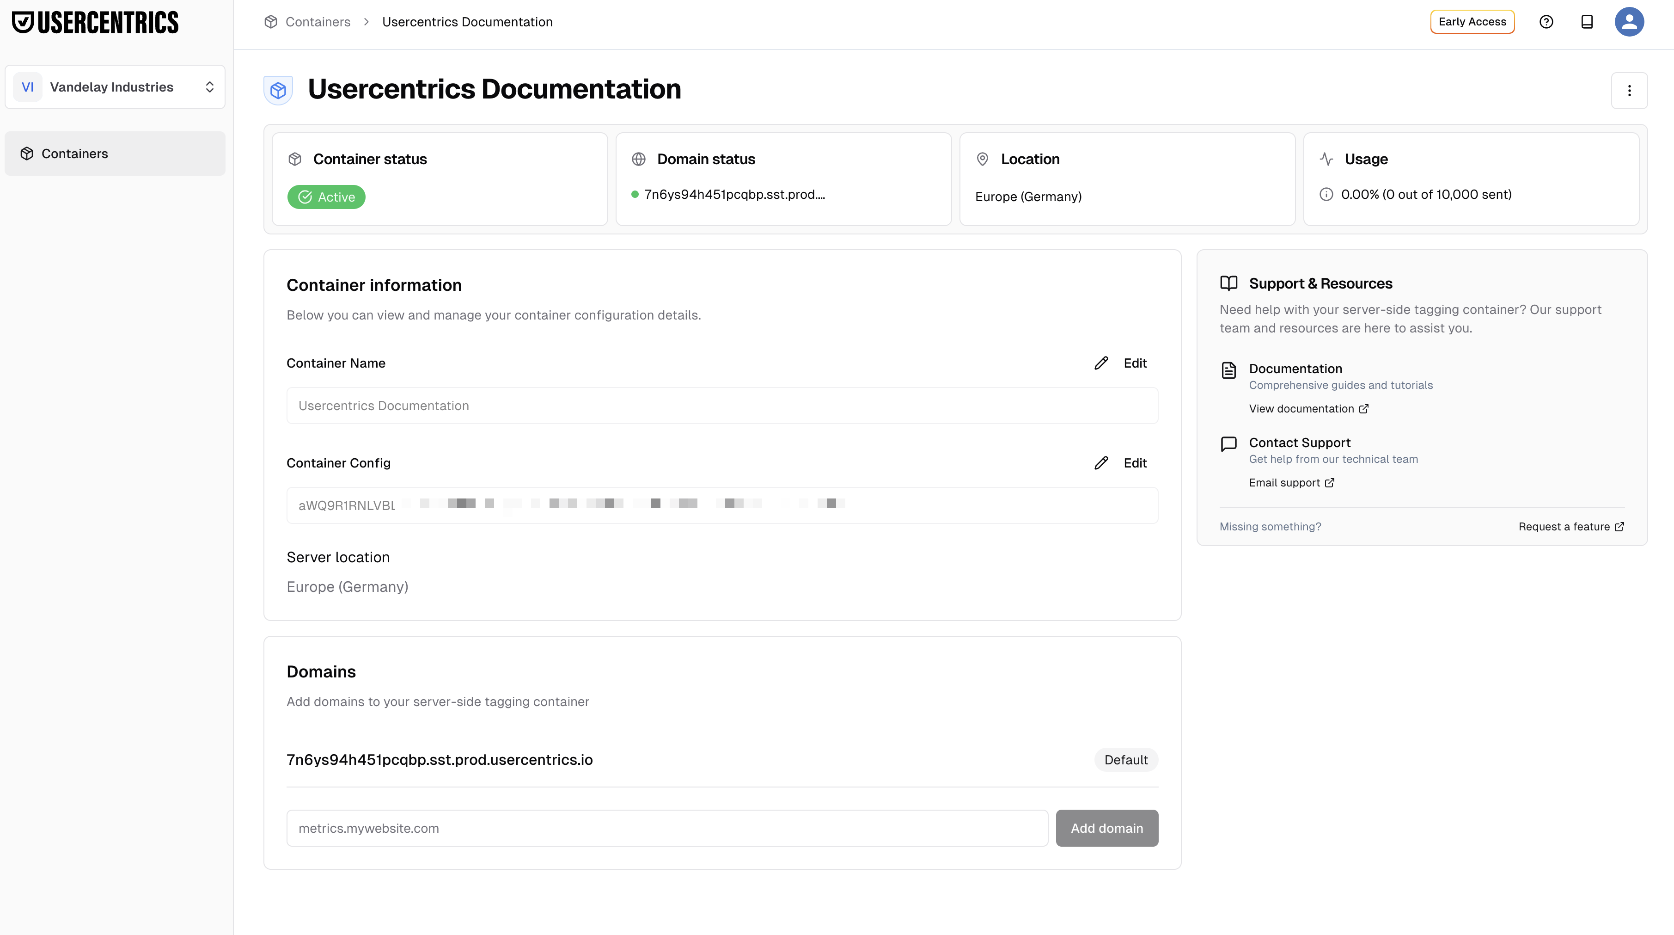Viewport: 1674px width, 935px height.
Task: Click the metrics.mywebsite.com domain input
Action: point(667,828)
